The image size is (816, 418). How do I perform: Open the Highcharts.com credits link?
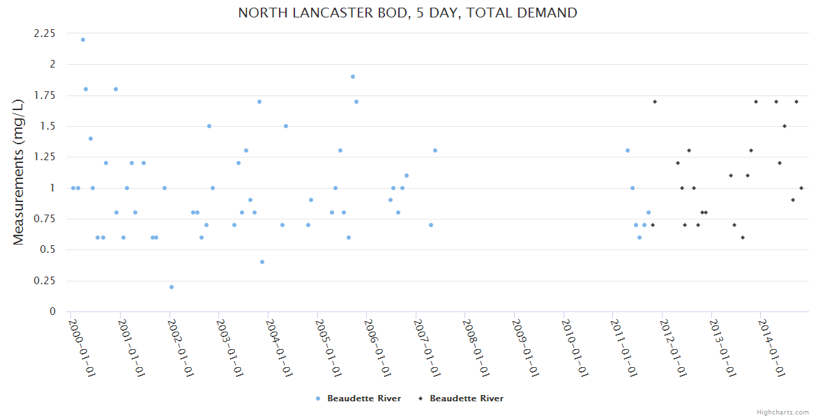click(x=783, y=412)
